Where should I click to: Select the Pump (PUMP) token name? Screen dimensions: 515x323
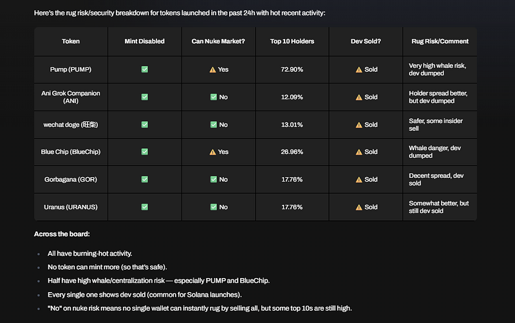click(71, 69)
